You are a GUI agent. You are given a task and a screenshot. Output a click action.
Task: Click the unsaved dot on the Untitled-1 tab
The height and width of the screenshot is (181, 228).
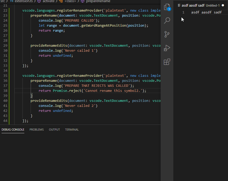(x=223, y=5)
